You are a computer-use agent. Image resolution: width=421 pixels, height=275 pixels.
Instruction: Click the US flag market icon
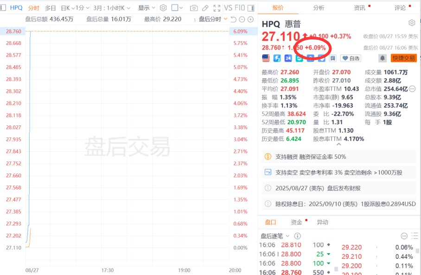(266, 58)
